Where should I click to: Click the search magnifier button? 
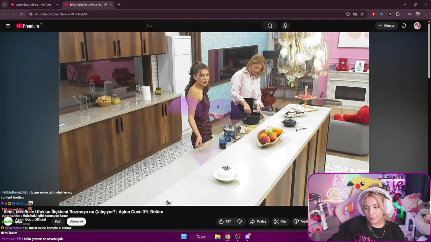(x=270, y=26)
